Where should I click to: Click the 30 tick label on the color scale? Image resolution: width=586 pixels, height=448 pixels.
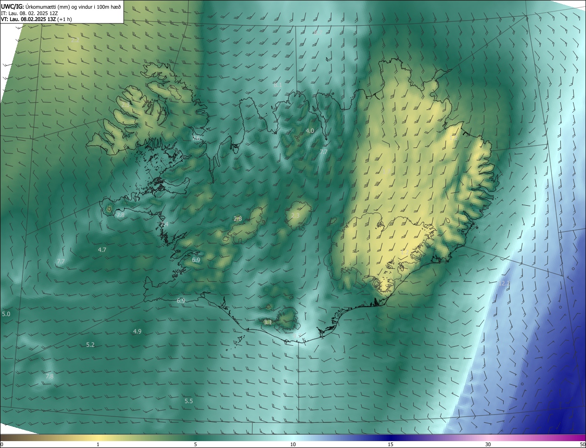488,445
